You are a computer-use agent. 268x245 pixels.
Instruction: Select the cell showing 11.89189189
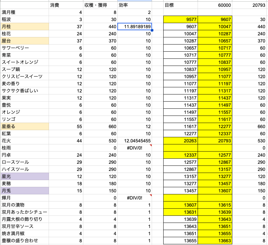point(135,27)
